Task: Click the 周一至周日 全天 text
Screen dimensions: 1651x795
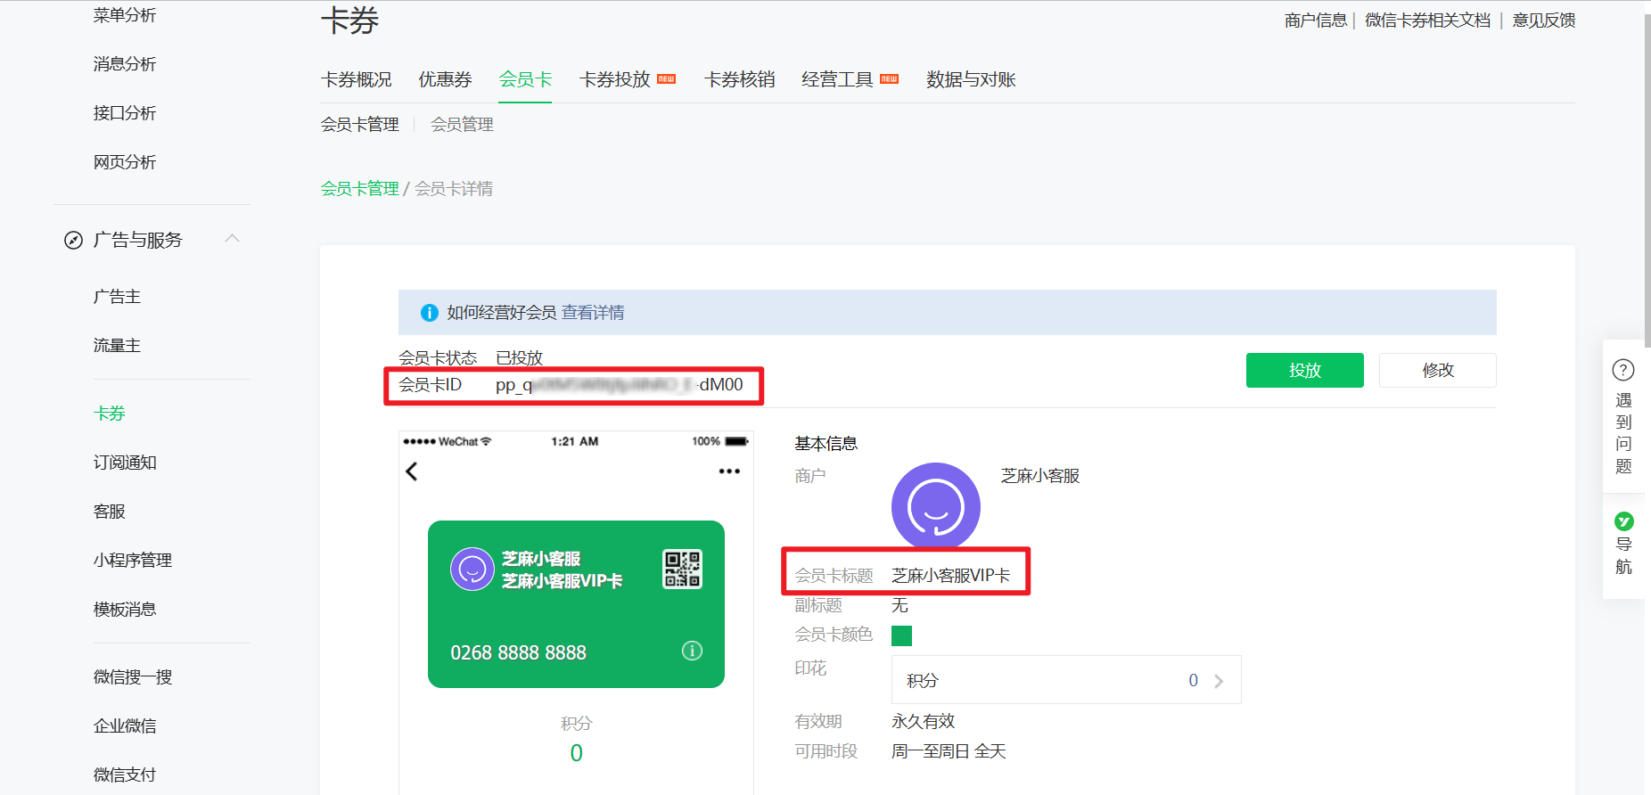Action: (949, 752)
